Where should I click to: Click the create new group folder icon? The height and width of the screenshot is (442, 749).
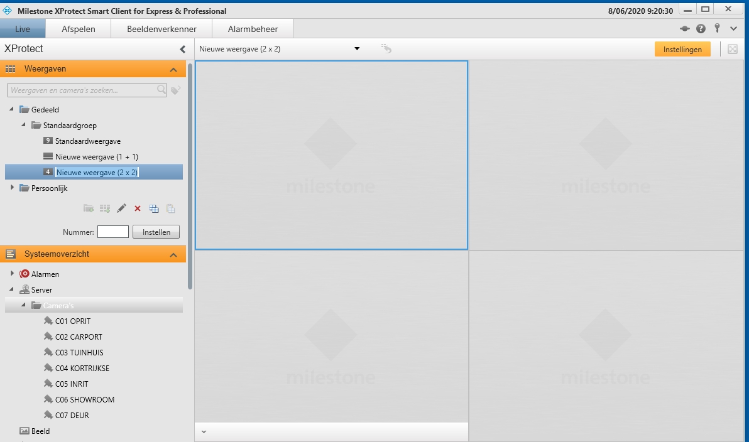coord(89,208)
